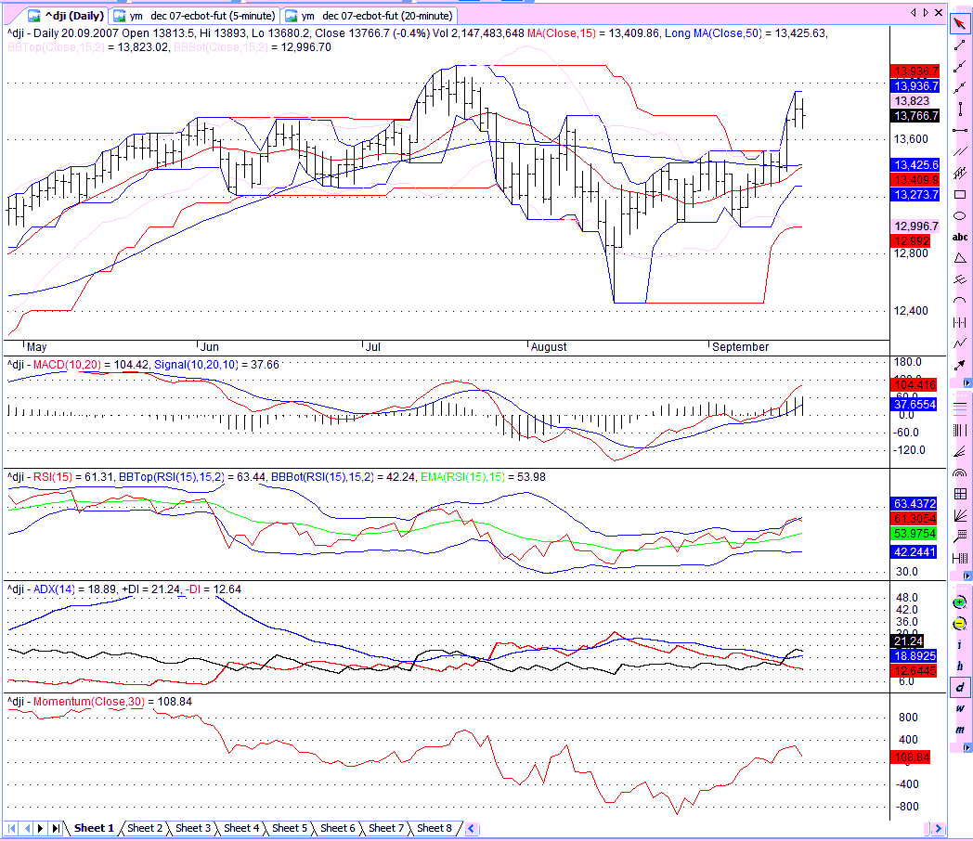This screenshot has width=973, height=841.
Task: Pick the trend line drawing tool
Action: click(960, 45)
